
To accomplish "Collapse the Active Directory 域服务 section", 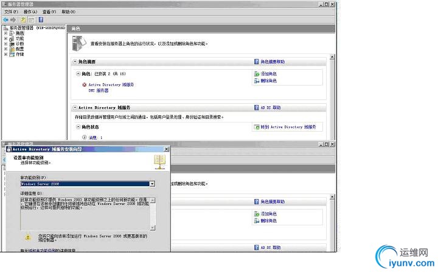I will pos(75,107).
